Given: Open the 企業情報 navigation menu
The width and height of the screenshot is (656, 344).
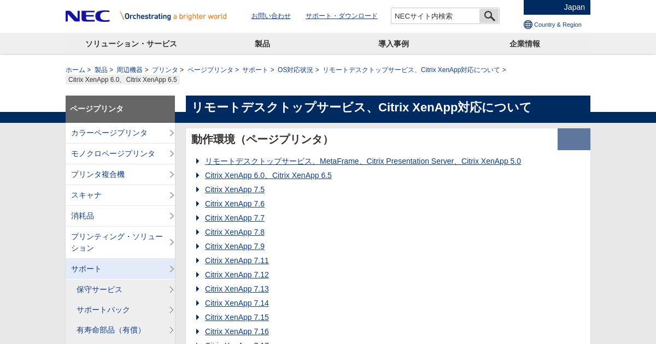Looking at the screenshot, I should tap(525, 44).
